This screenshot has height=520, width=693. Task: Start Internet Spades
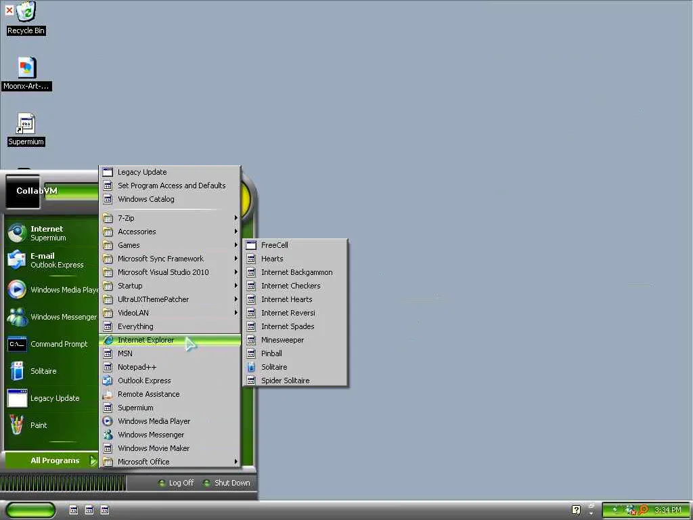coord(295,326)
